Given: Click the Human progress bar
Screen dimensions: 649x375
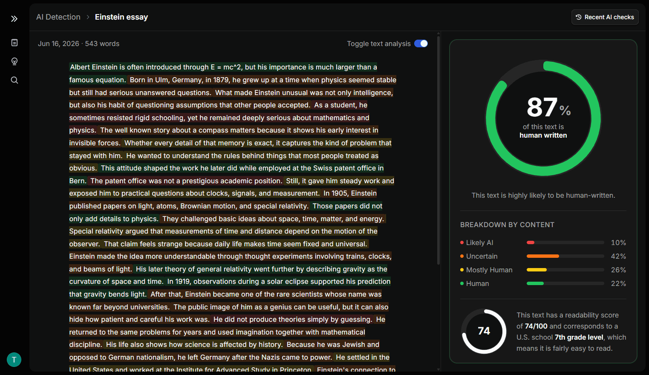Looking at the screenshot, I should 565,283.
